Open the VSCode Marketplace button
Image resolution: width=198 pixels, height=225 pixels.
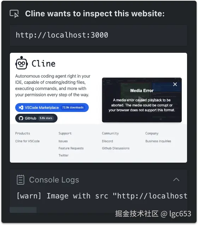coord(52,107)
